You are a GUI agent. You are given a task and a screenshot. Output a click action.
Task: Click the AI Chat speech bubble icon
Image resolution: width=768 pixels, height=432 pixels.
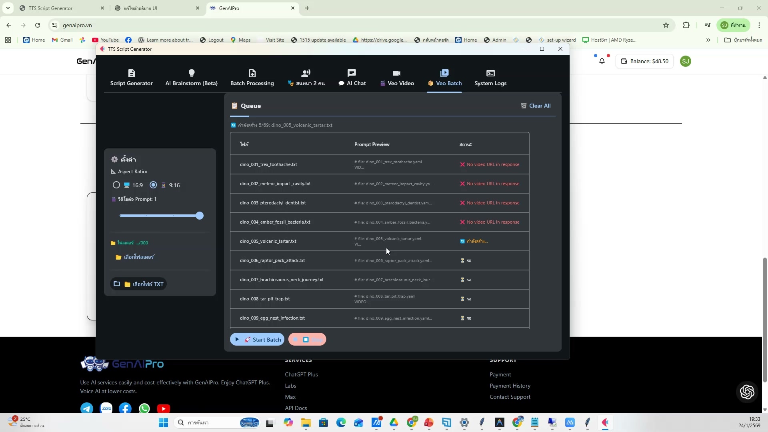click(352, 73)
